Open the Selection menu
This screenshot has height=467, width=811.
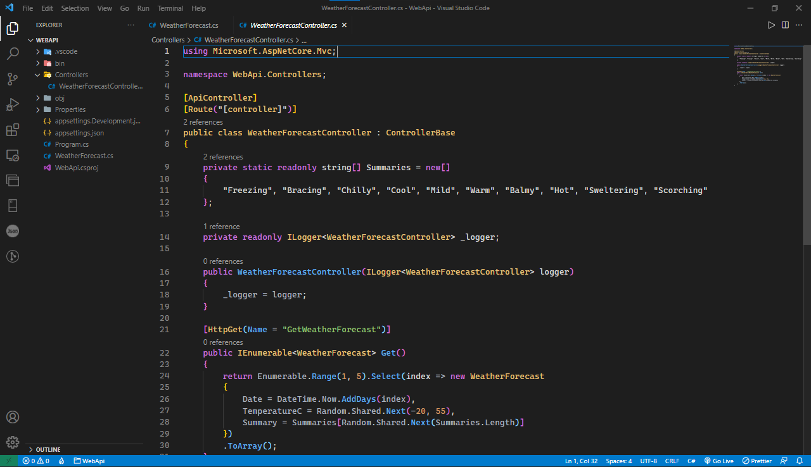(75, 8)
